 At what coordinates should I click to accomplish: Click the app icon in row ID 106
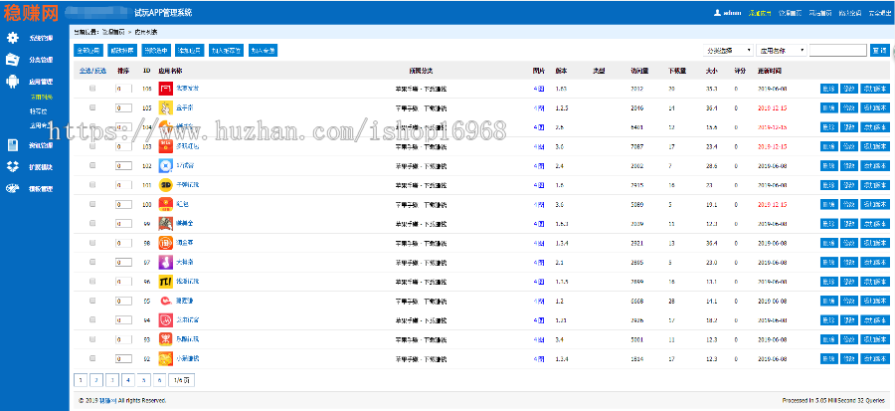tap(165, 89)
